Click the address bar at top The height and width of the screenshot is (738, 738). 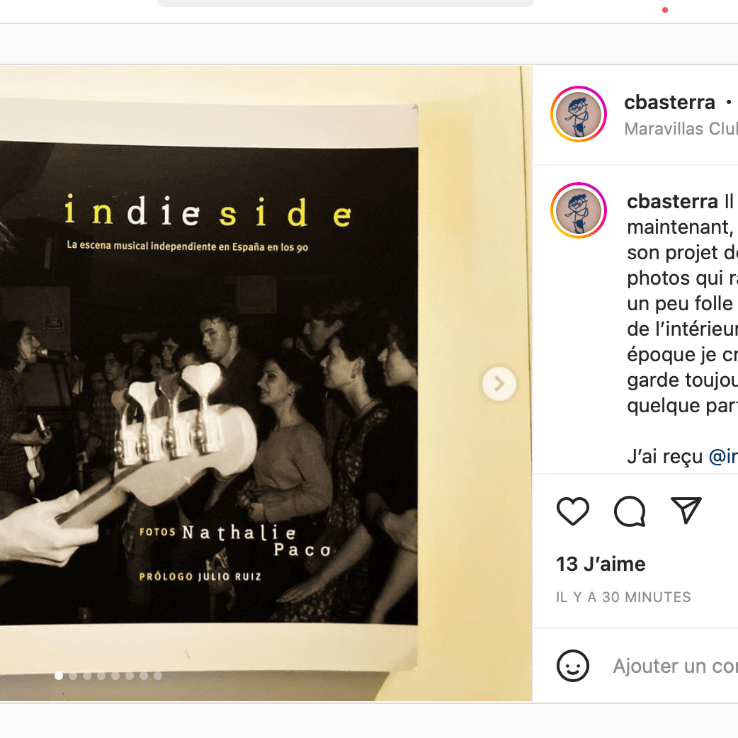click(346, 3)
